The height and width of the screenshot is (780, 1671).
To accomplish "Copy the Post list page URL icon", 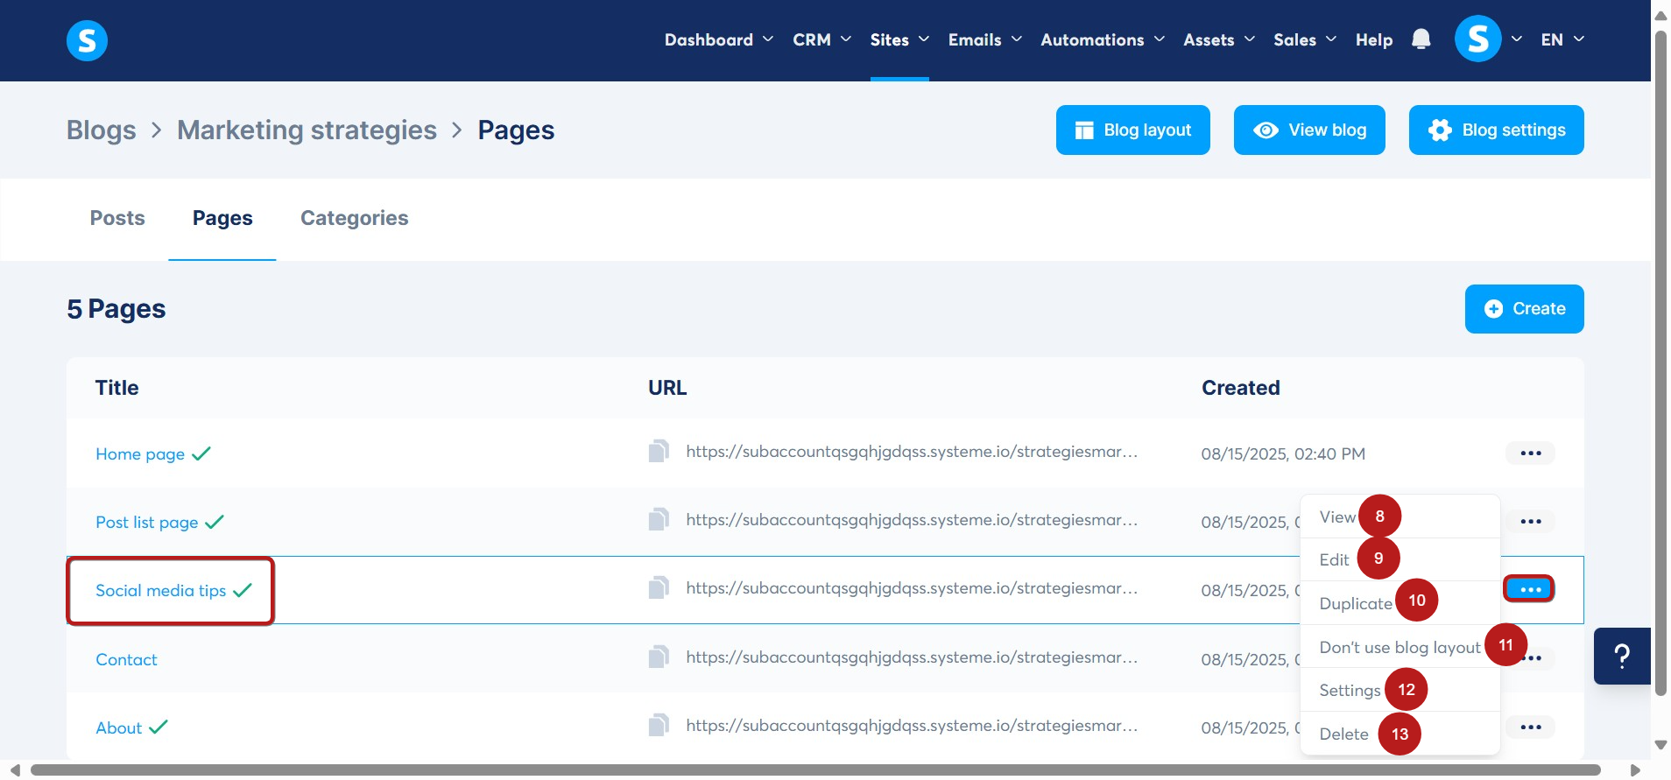I will click(x=659, y=519).
